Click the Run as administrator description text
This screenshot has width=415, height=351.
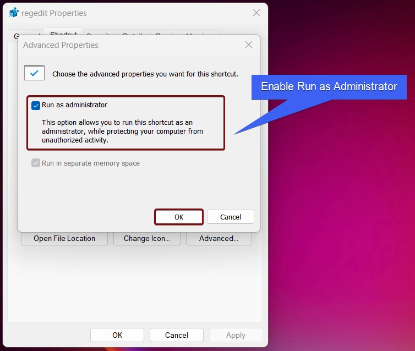122,131
